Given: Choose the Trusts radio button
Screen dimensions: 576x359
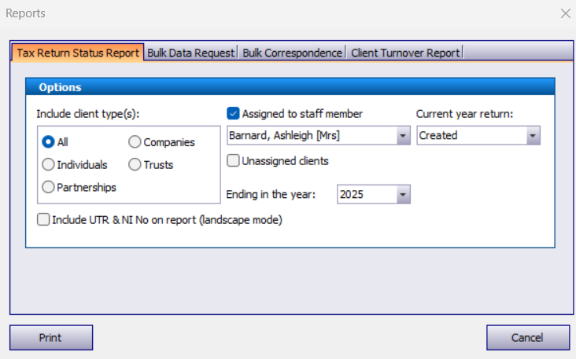Looking at the screenshot, I should [135, 165].
